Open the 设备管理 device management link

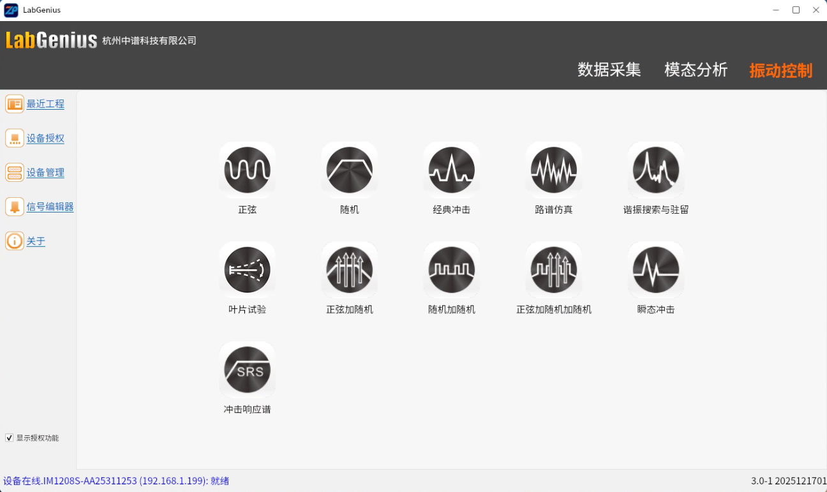45,173
